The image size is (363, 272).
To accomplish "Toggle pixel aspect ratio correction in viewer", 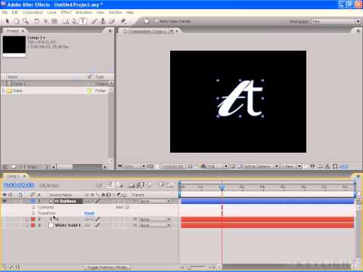I will pos(306,166).
